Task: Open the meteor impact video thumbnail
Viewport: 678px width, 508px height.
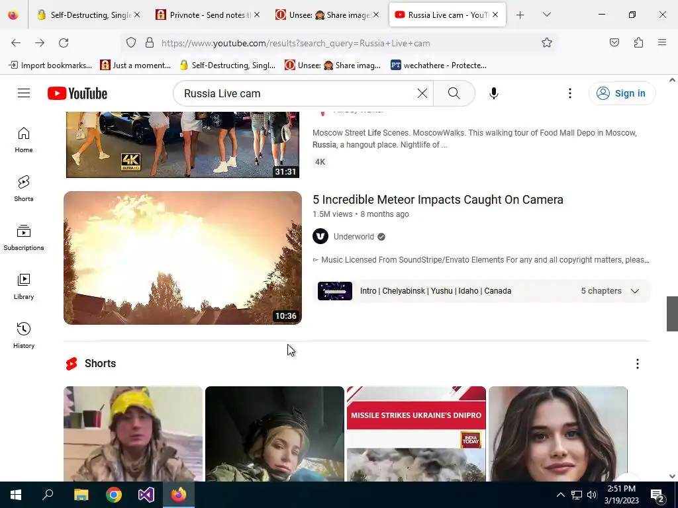Action: pos(183,258)
